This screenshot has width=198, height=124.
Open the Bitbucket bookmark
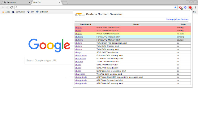point(42,12)
